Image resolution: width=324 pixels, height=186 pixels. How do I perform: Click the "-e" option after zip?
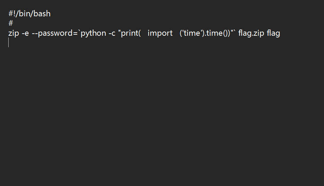25,33
